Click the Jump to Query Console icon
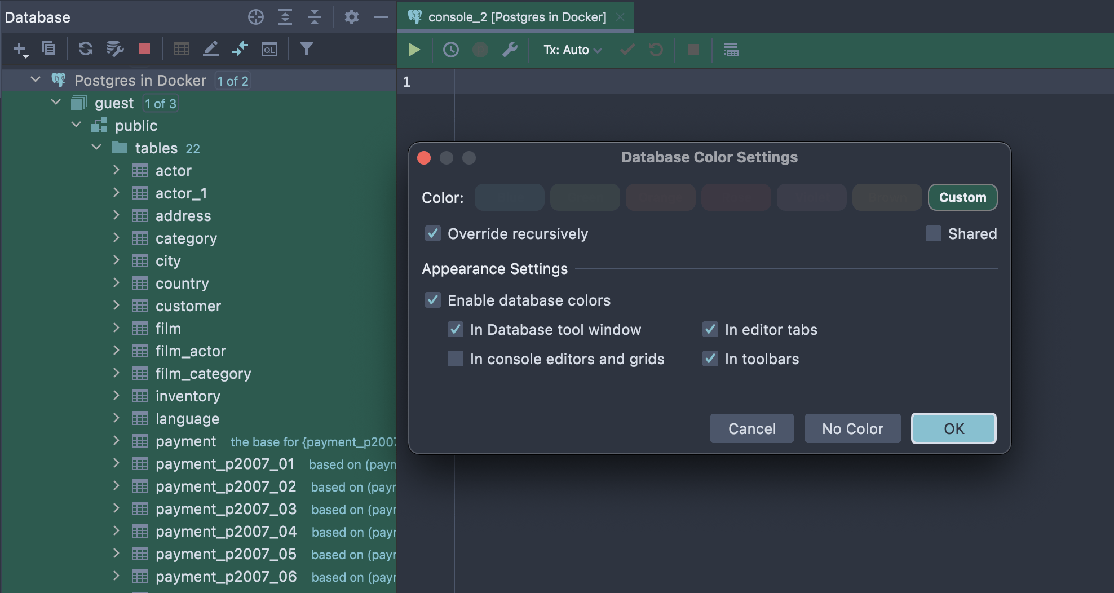Screen dimensions: 1114x593 click(269, 49)
